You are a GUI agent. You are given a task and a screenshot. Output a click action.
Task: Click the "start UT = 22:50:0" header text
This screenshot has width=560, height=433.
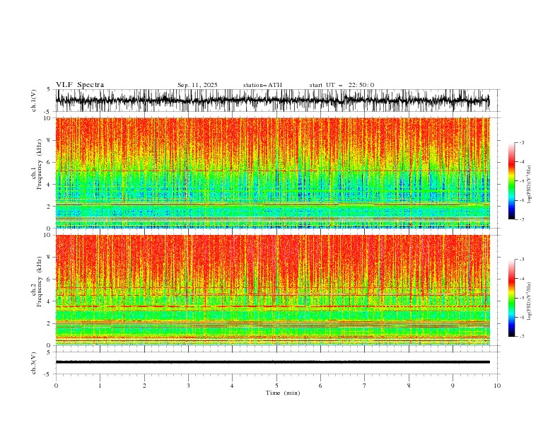point(342,85)
